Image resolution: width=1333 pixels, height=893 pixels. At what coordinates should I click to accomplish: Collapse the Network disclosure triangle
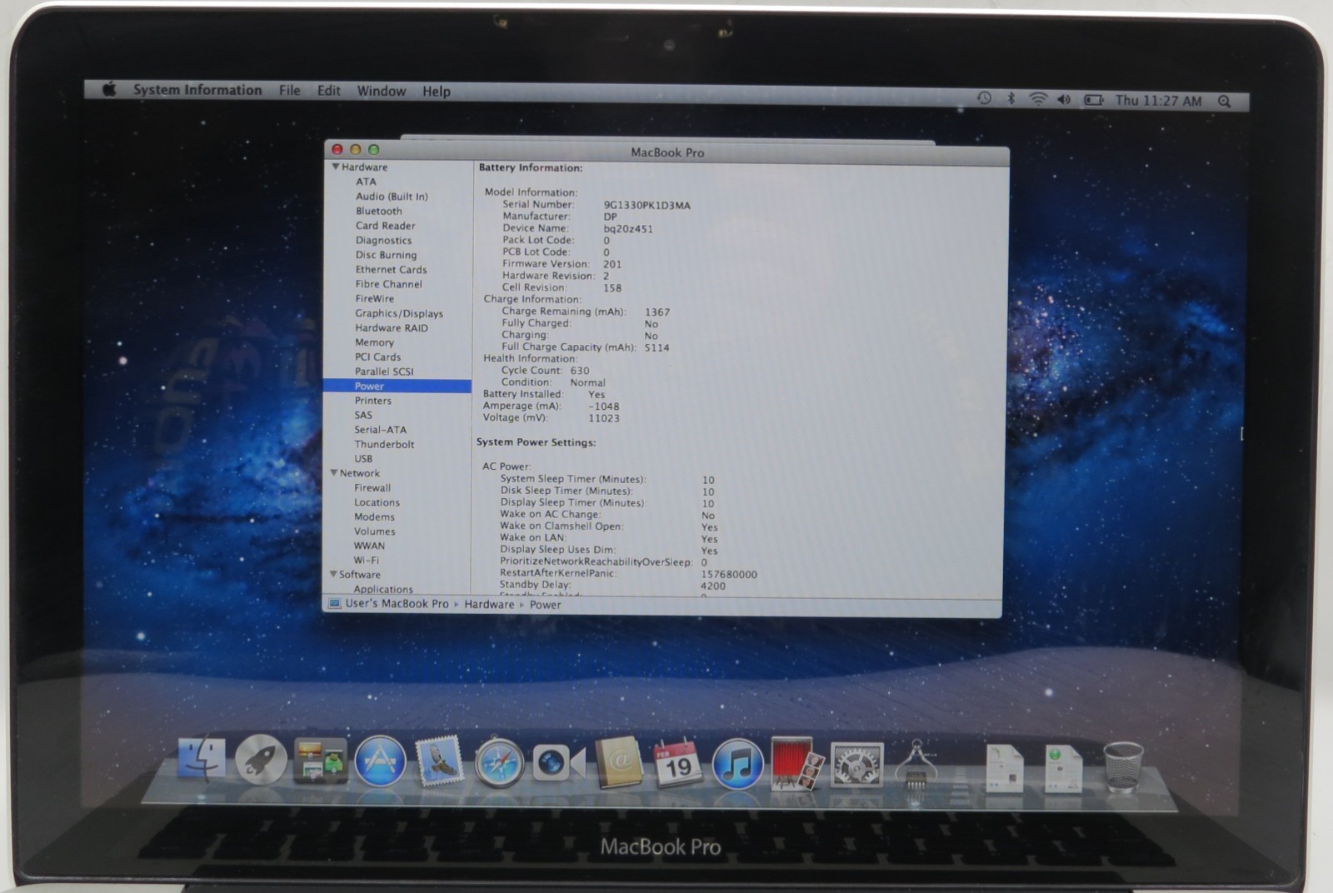pos(333,472)
